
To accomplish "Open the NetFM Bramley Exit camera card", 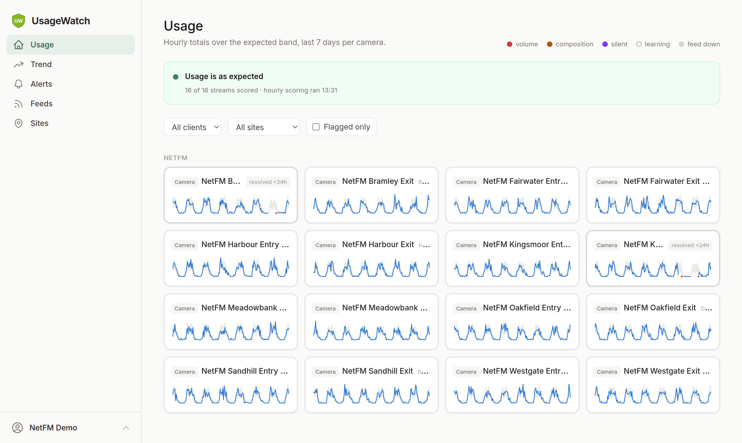I will [372, 195].
